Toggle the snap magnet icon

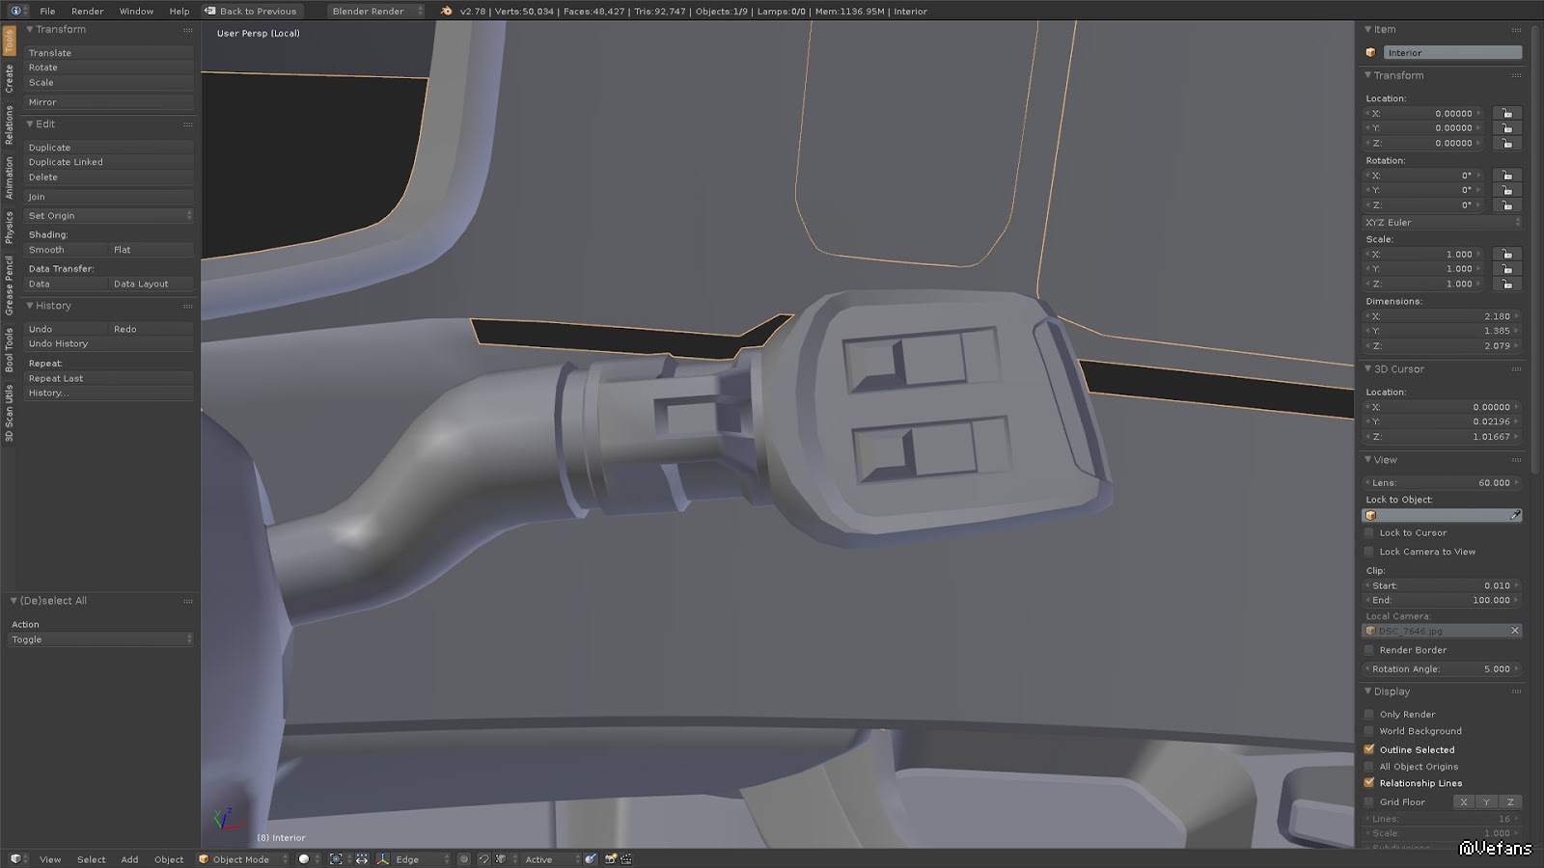[x=483, y=859]
